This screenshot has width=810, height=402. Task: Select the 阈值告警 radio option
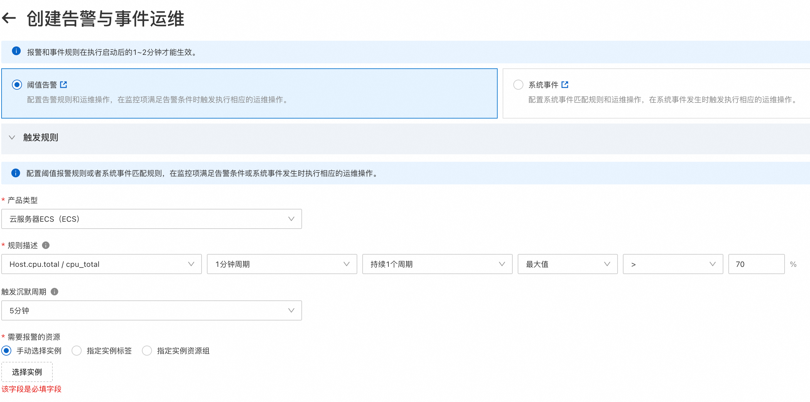[17, 85]
